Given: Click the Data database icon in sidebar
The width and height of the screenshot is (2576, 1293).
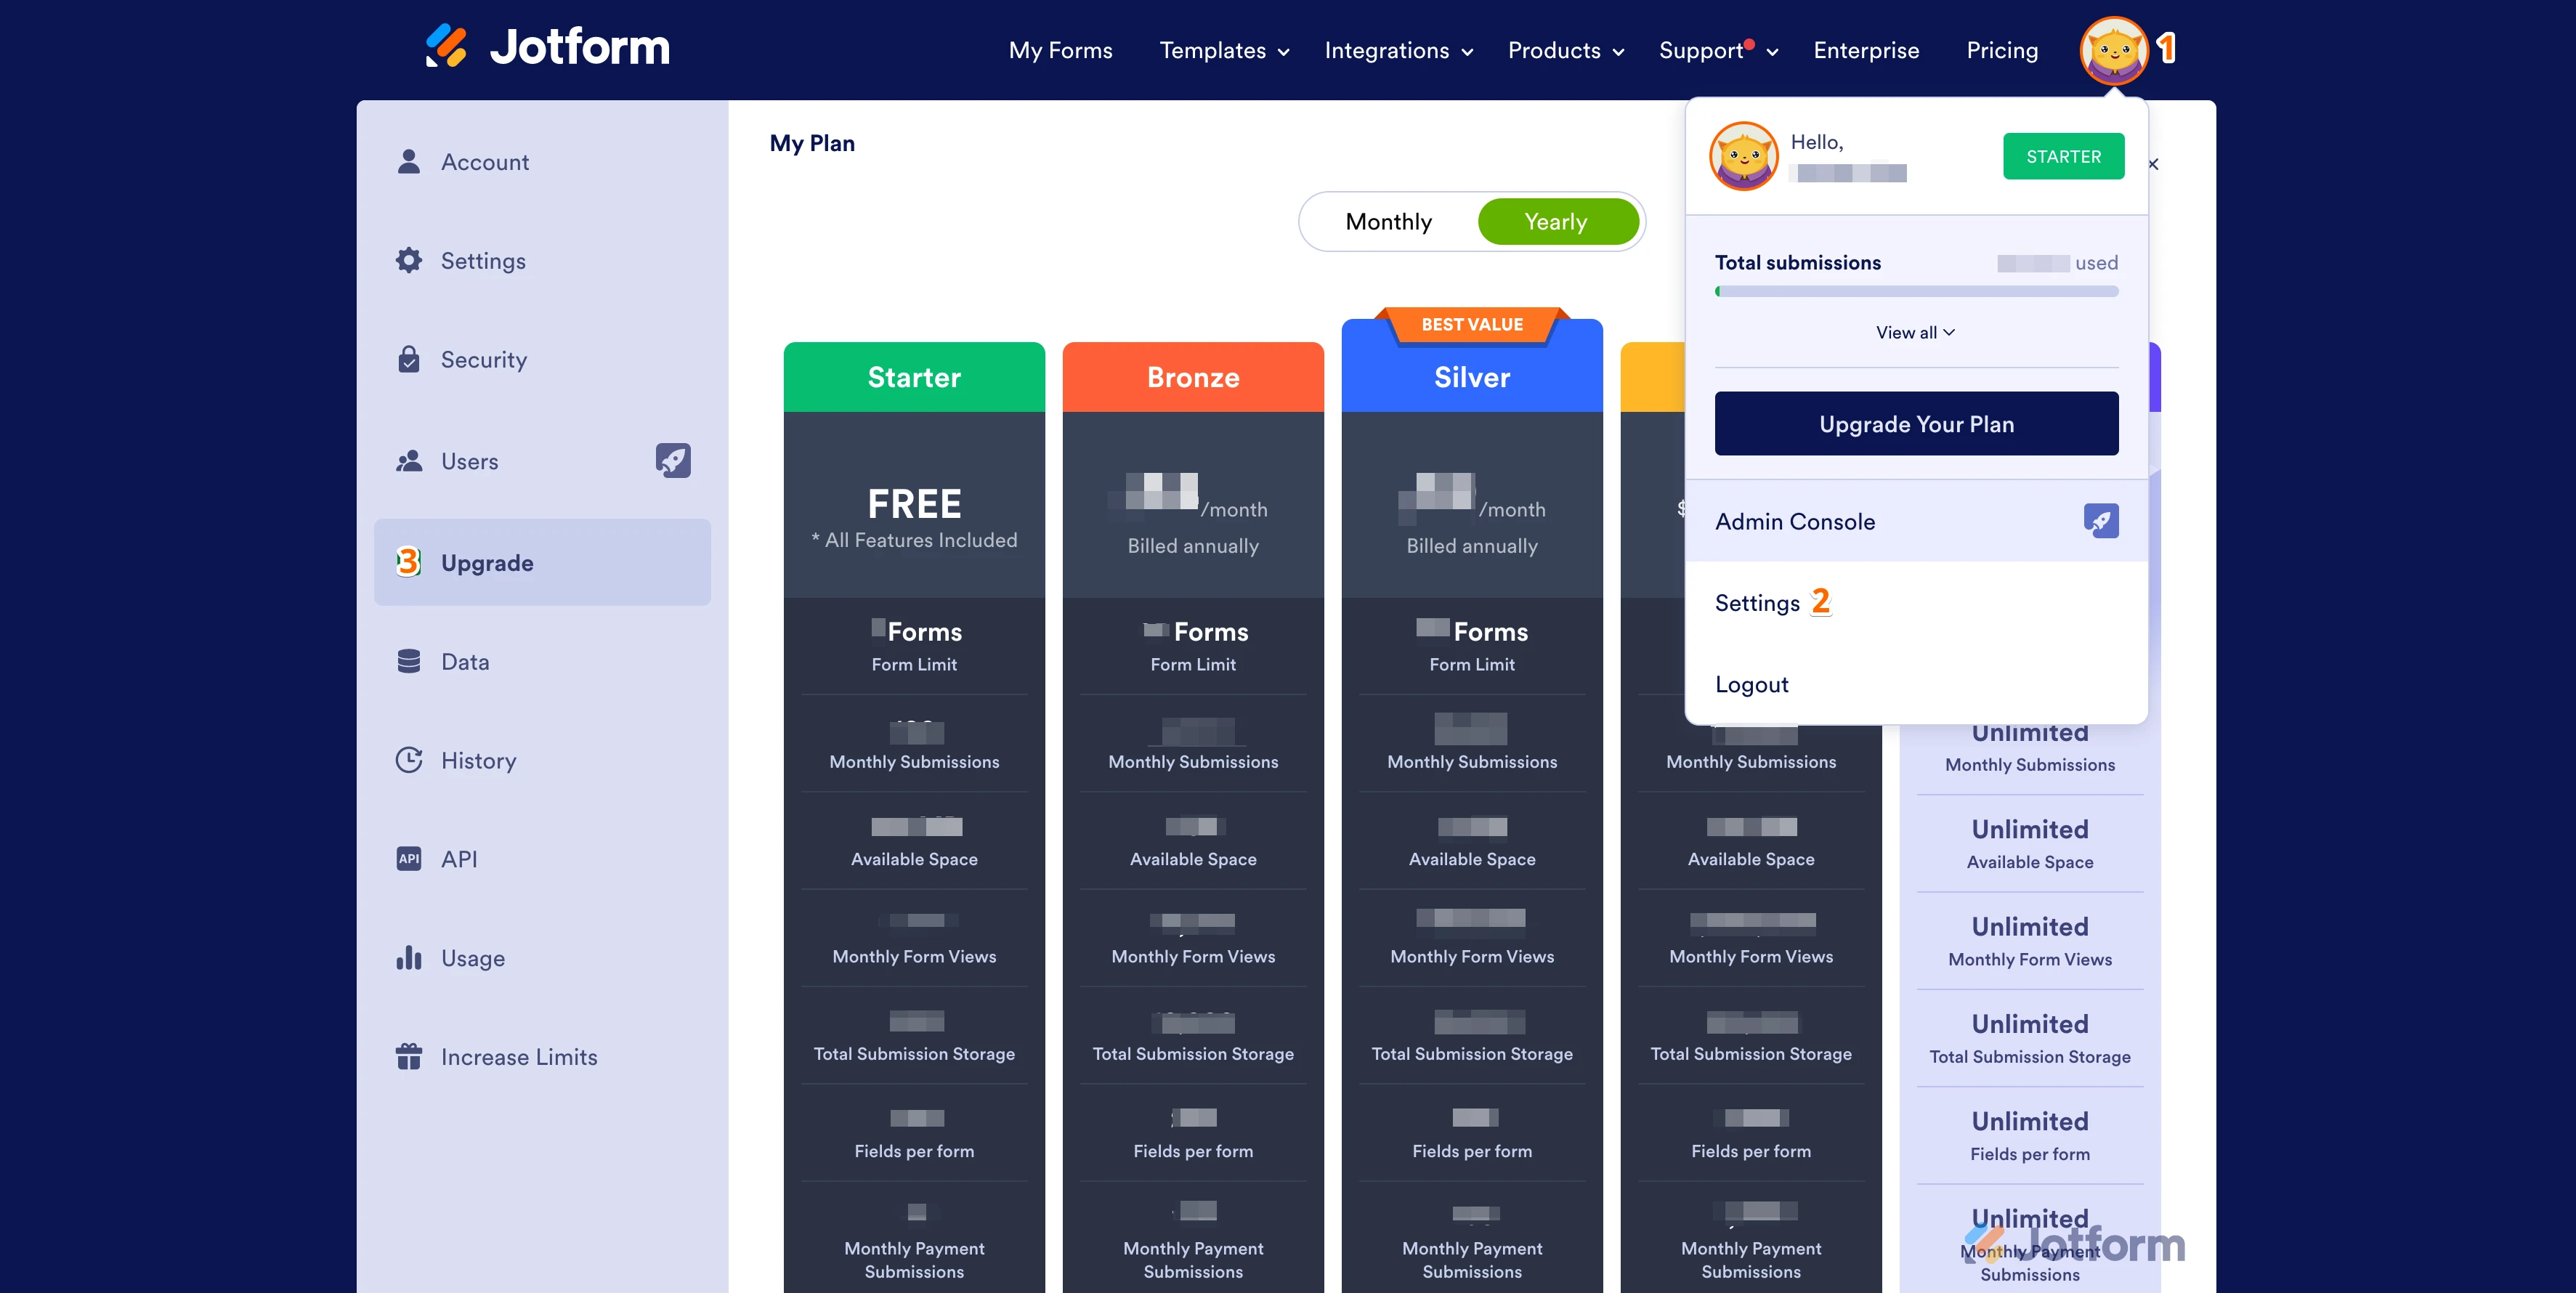Looking at the screenshot, I should coord(408,661).
